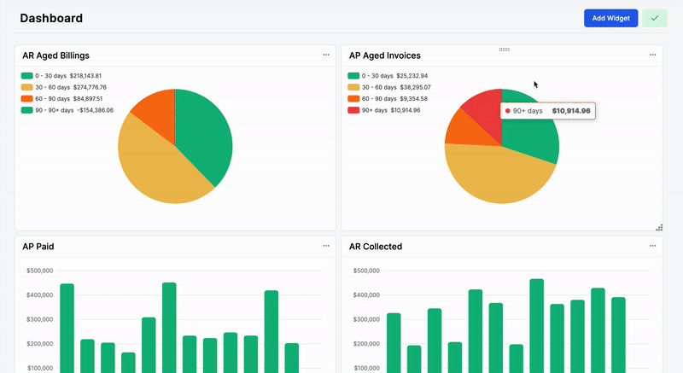This screenshot has height=373, width=683.
Task: Toggle AR 0 - 30 days legend swatch
Action: [27, 76]
